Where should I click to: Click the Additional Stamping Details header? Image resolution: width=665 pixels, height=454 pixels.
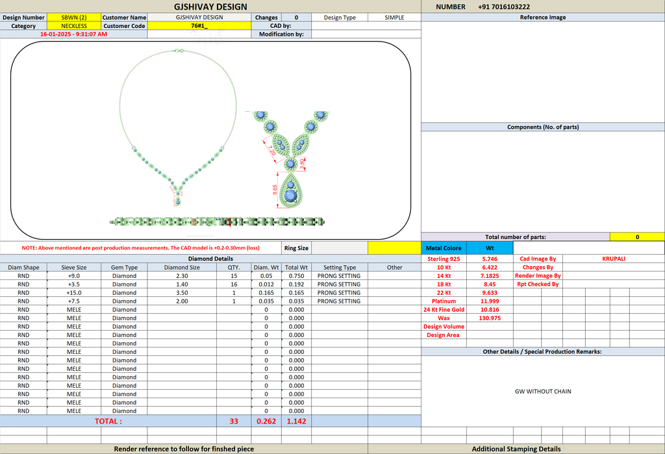coord(516,449)
